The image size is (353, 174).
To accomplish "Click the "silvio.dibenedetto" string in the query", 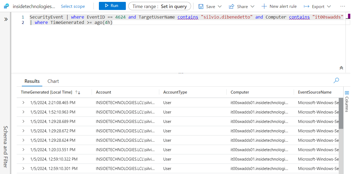I will [227, 17].
